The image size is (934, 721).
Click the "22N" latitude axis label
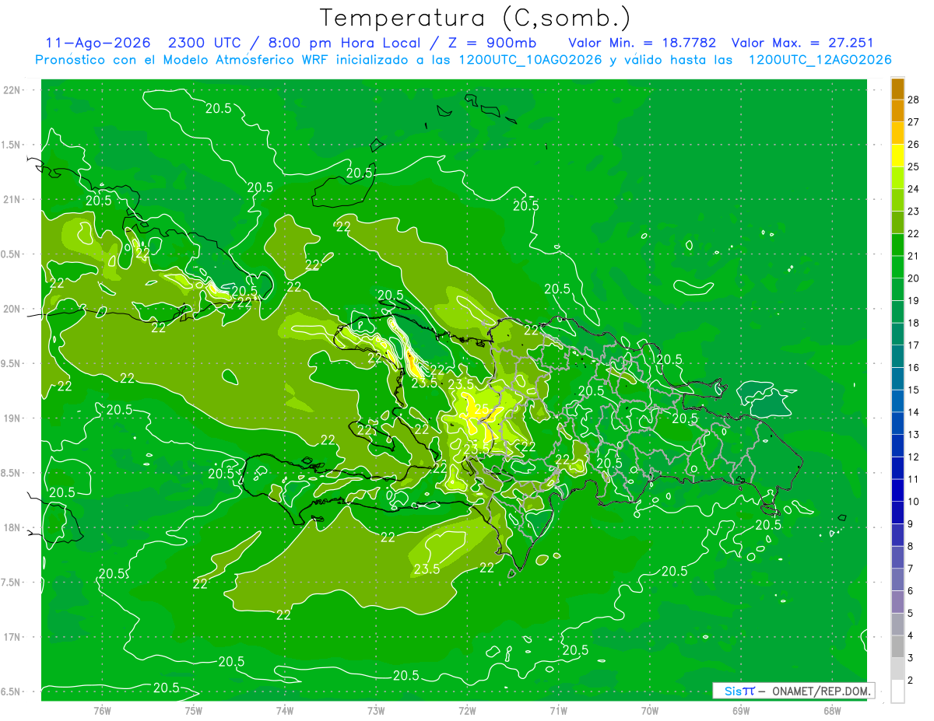[x=12, y=90]
